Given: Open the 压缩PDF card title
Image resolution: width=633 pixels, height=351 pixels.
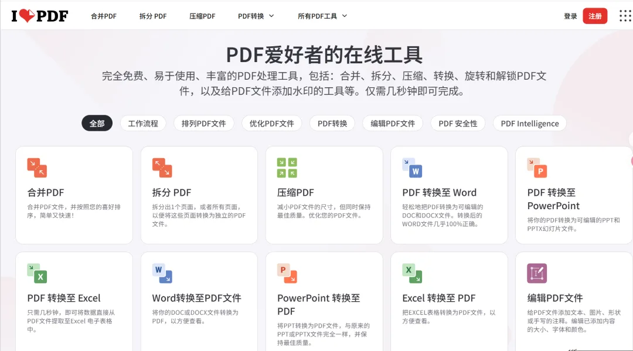Looking at the screenshot, I should [295, 192].
